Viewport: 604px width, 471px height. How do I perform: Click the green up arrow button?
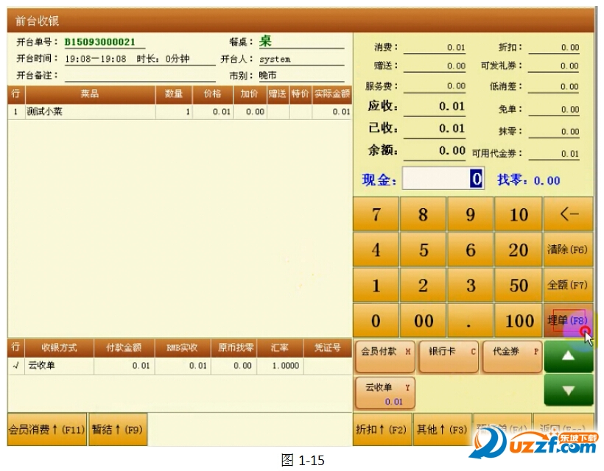click(568, 355)
